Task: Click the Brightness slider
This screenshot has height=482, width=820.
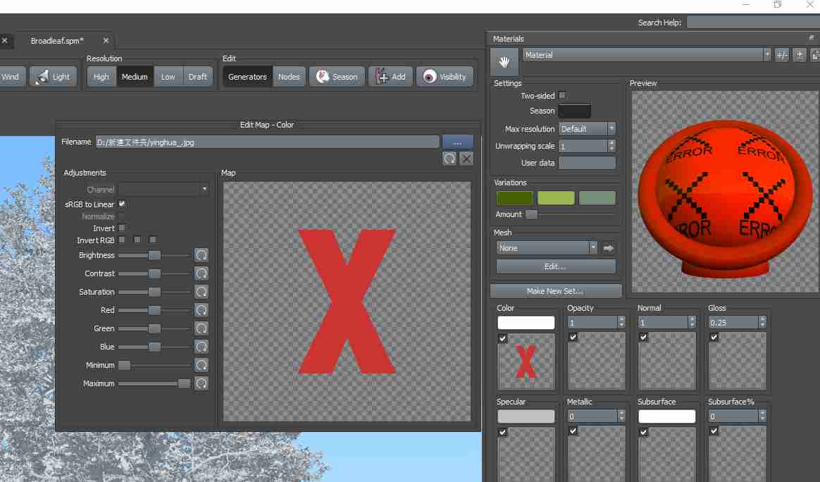Action: [154, 255]
